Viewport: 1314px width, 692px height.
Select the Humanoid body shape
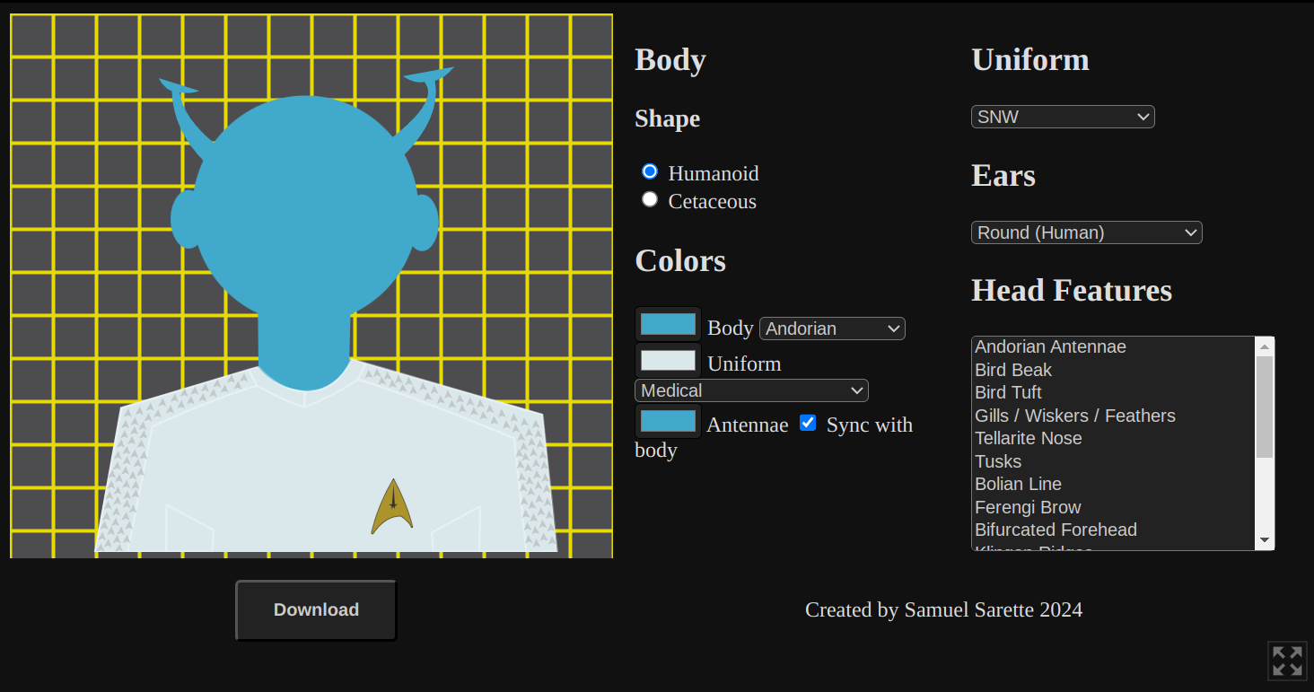point(650,171)
